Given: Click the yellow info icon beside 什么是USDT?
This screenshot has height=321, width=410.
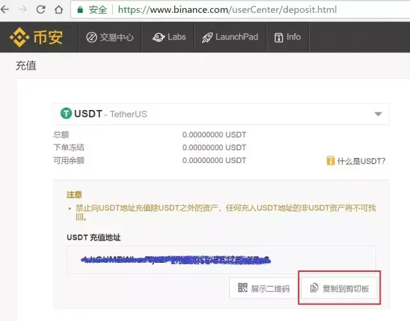Looking at the screenshot, I should coord(331,160).
